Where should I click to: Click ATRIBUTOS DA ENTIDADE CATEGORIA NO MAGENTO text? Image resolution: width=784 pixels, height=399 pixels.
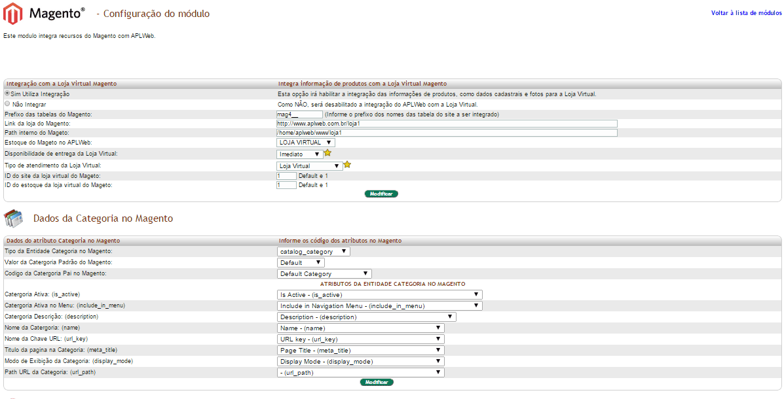[x=392, y=284]
